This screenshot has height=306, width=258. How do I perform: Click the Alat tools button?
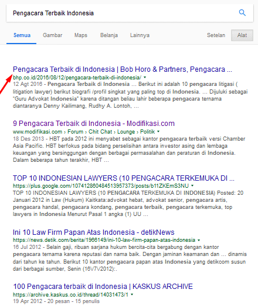[x=242, y=35]
